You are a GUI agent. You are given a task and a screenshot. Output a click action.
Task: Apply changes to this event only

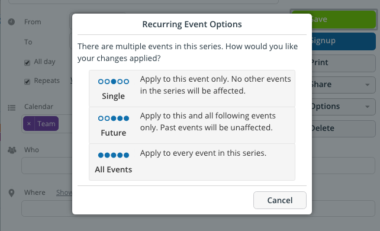[192, 88]
